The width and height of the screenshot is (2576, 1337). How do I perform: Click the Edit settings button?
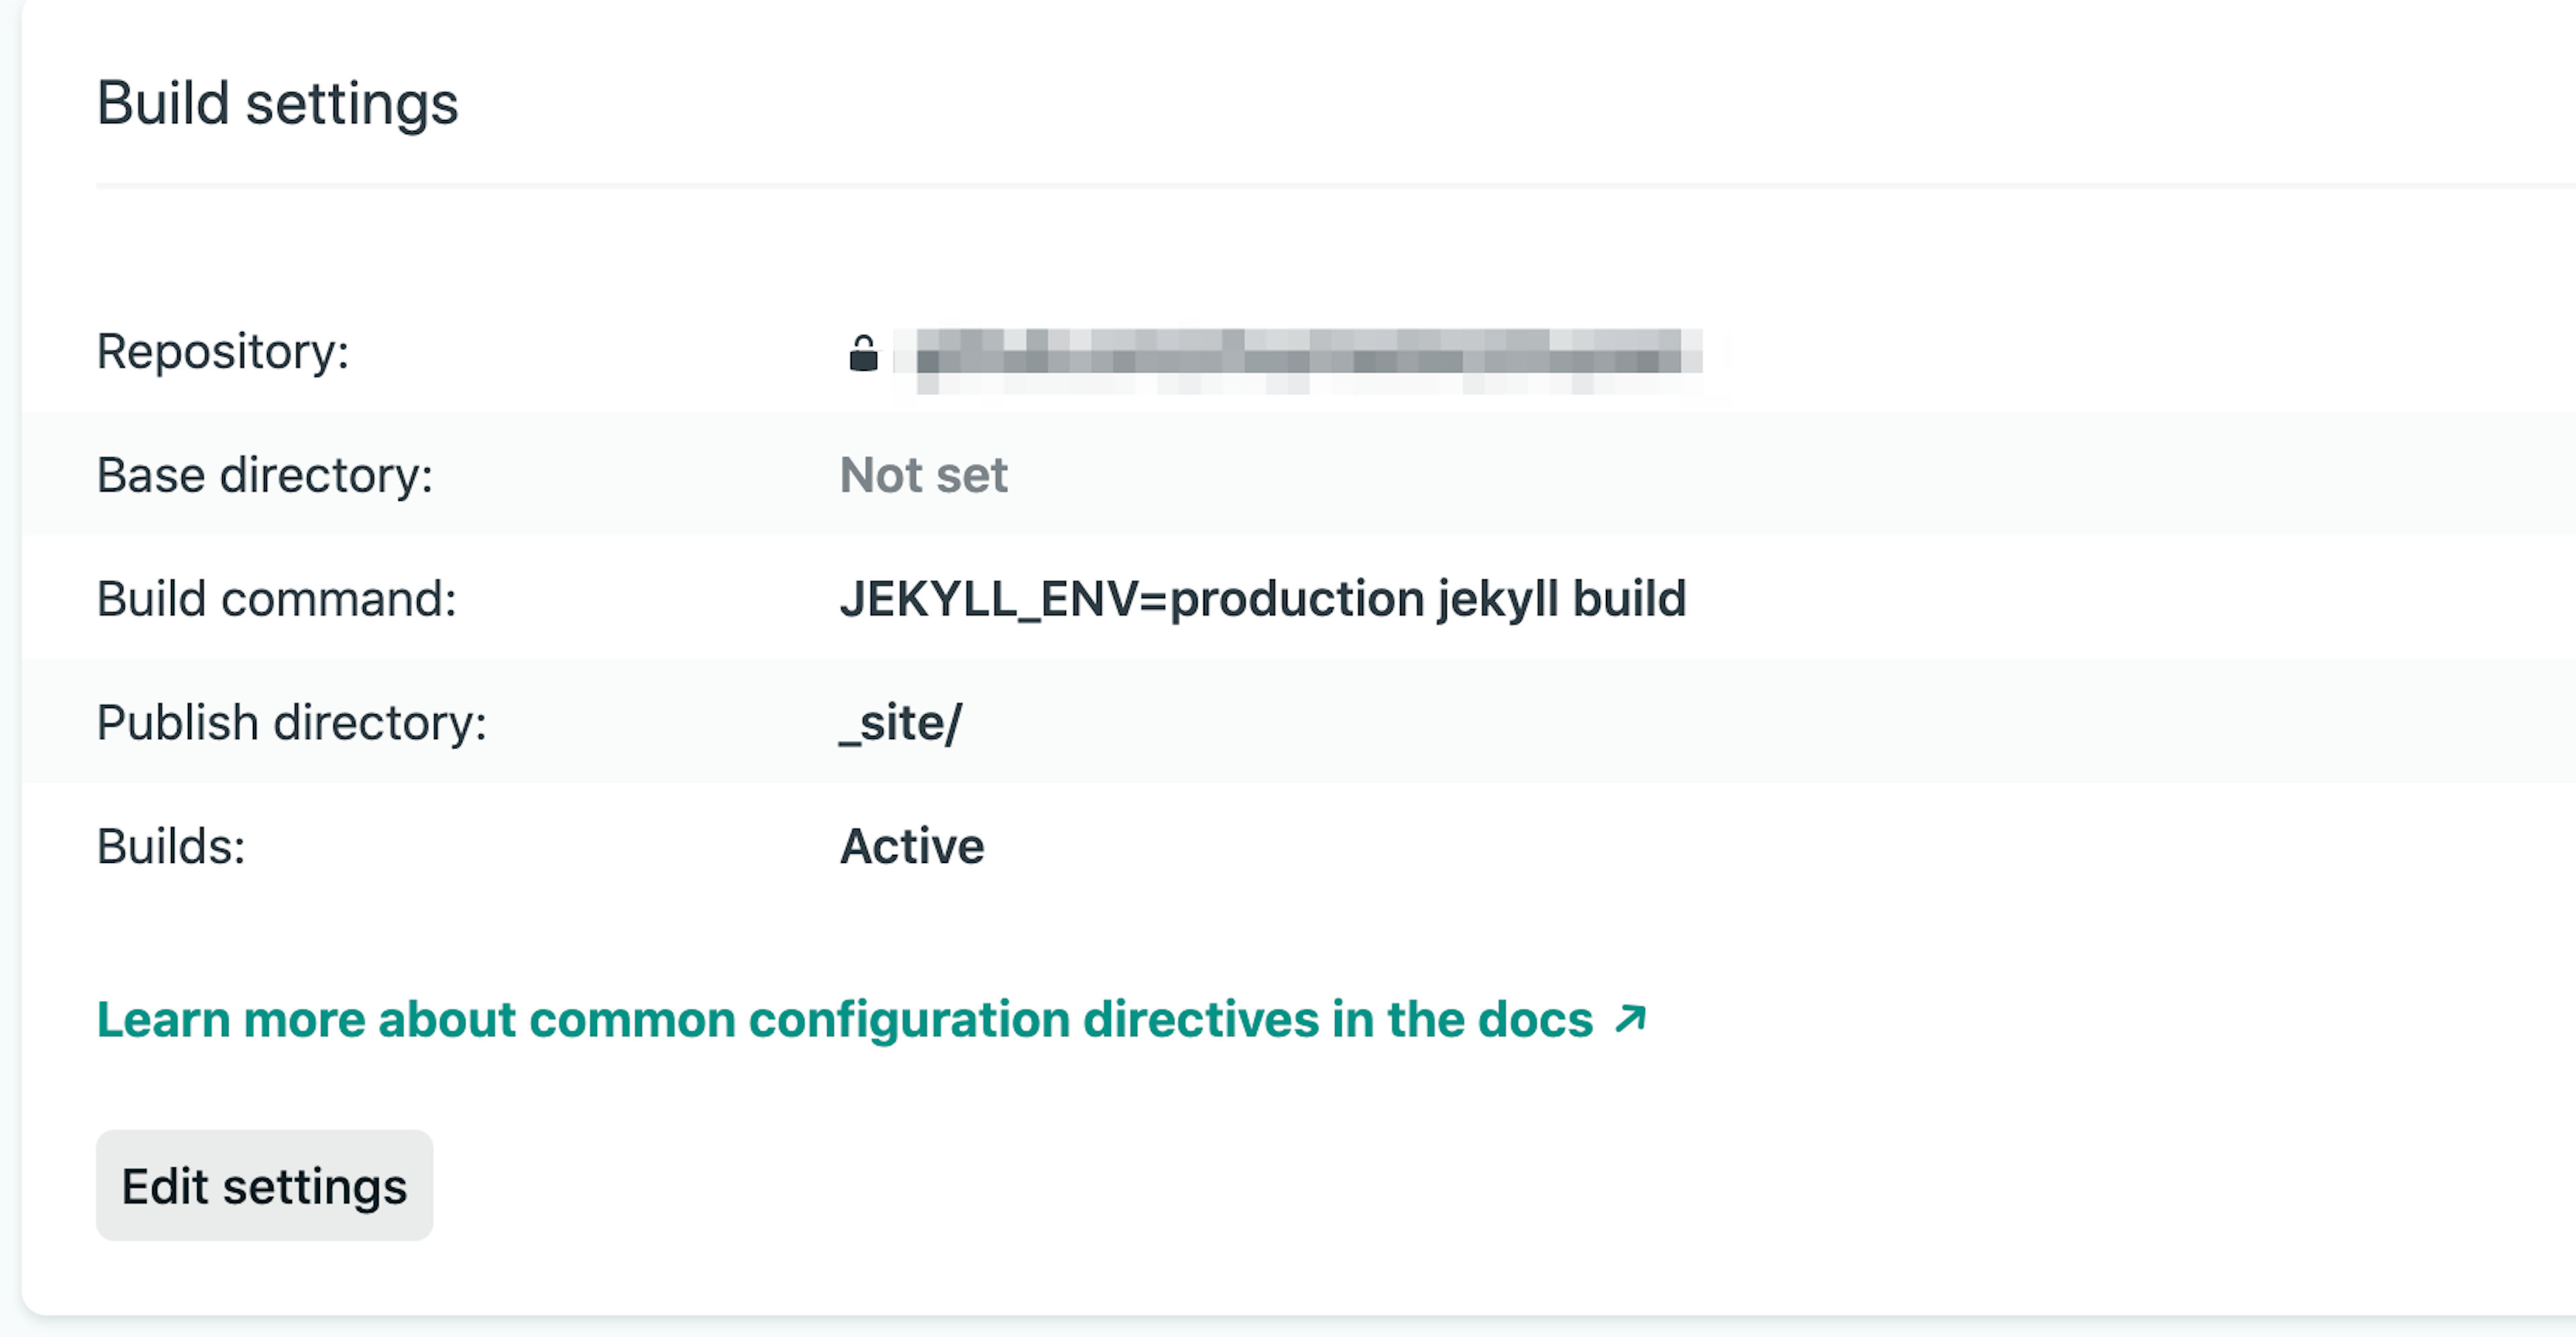pyautogui.click(x=264, y=1186)
